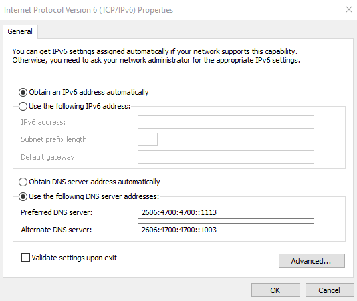Click the dialog title bar text

point(88,10)
